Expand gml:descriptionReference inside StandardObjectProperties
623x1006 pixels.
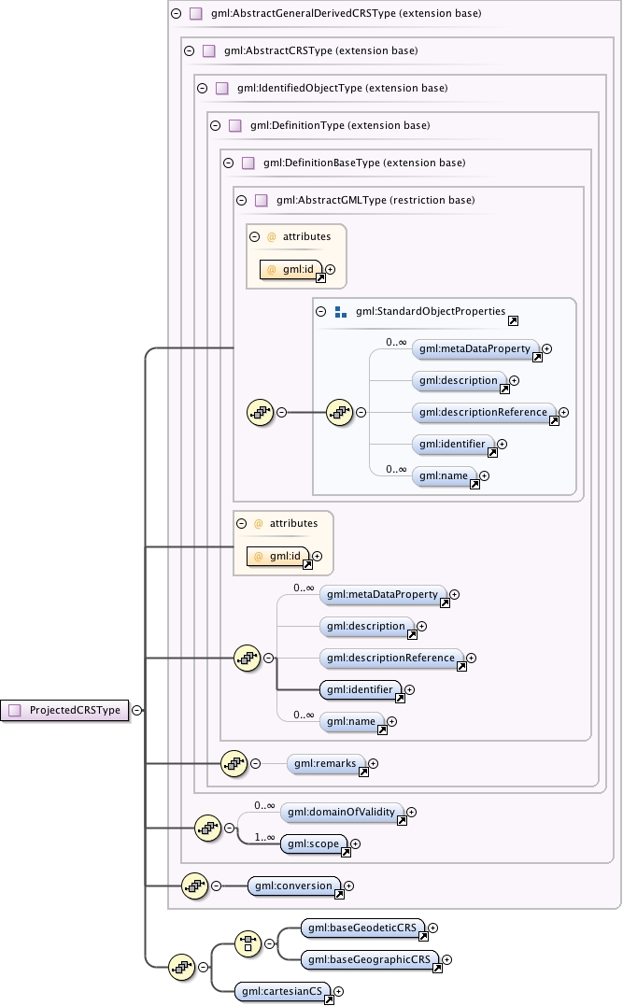[x=564, y=413]
